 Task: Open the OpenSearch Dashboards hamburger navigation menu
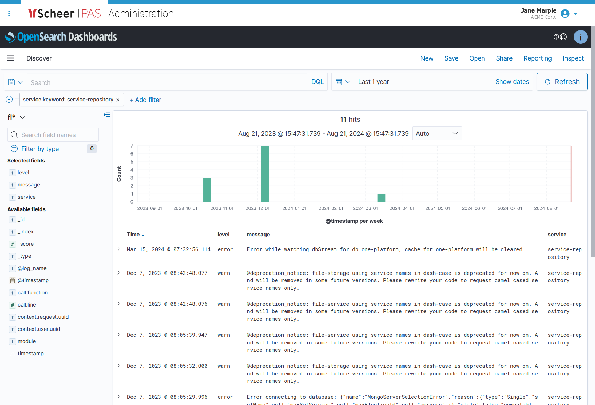click(x=11, y=58)
